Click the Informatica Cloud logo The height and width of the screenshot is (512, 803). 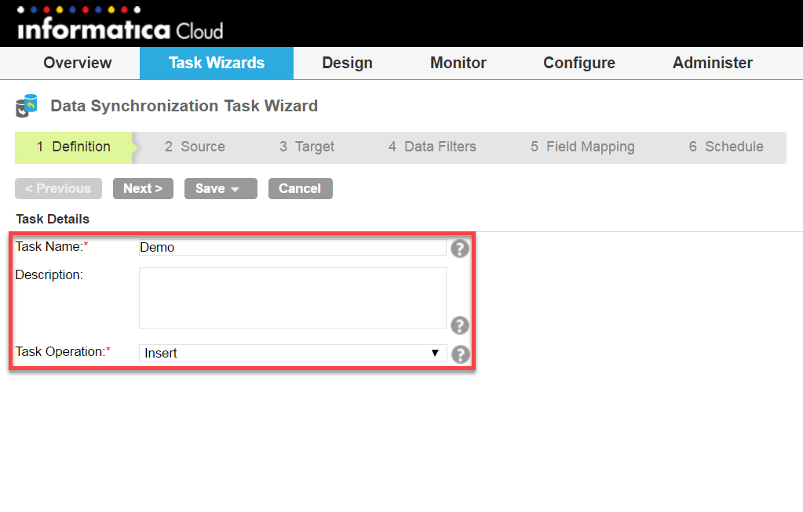pyautogui.click(x=120, y=24)
